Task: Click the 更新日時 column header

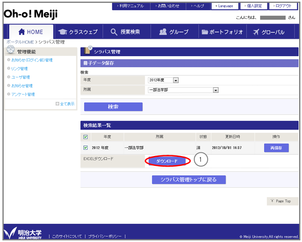Action: [x=233, y=136]
